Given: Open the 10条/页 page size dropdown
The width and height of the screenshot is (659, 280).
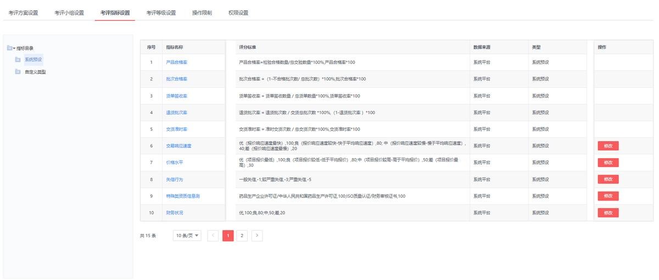Looking at the screenshot, I should point(187,236).
